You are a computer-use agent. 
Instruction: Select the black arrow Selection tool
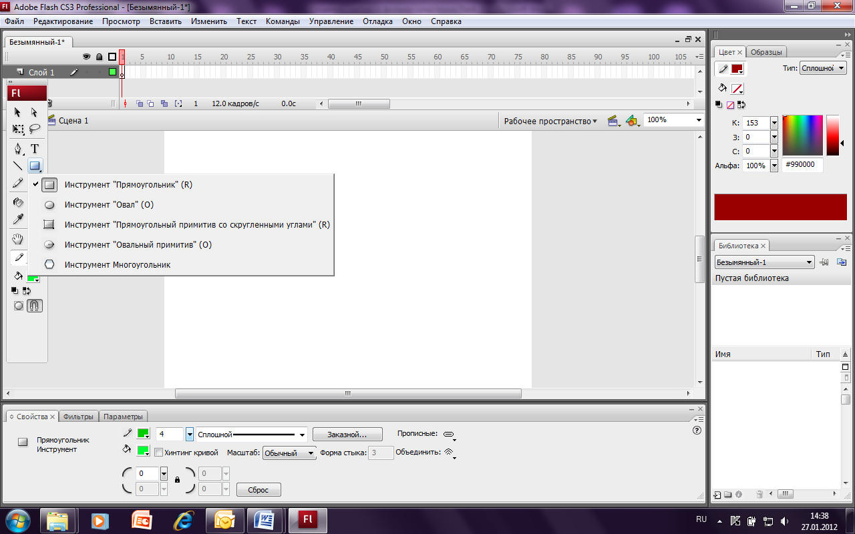point(17,112)
